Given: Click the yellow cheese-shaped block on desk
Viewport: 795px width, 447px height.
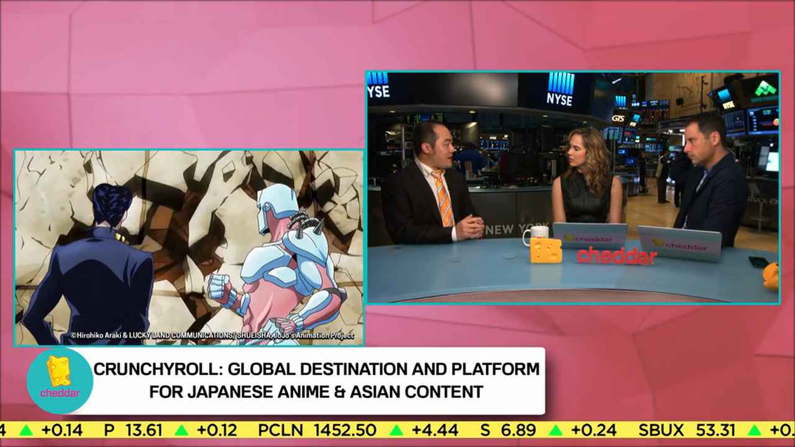Looking at the screenshot, I should point(546,250).
